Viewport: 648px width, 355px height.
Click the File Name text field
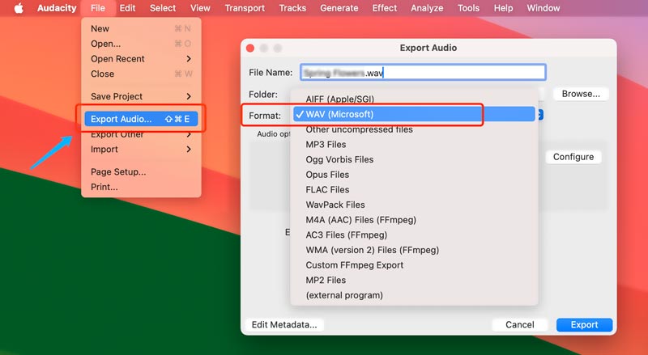pos(423,73)
